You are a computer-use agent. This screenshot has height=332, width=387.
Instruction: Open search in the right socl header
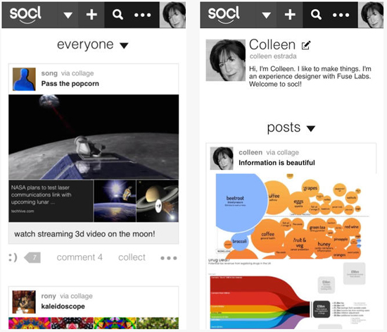point(316,15)
